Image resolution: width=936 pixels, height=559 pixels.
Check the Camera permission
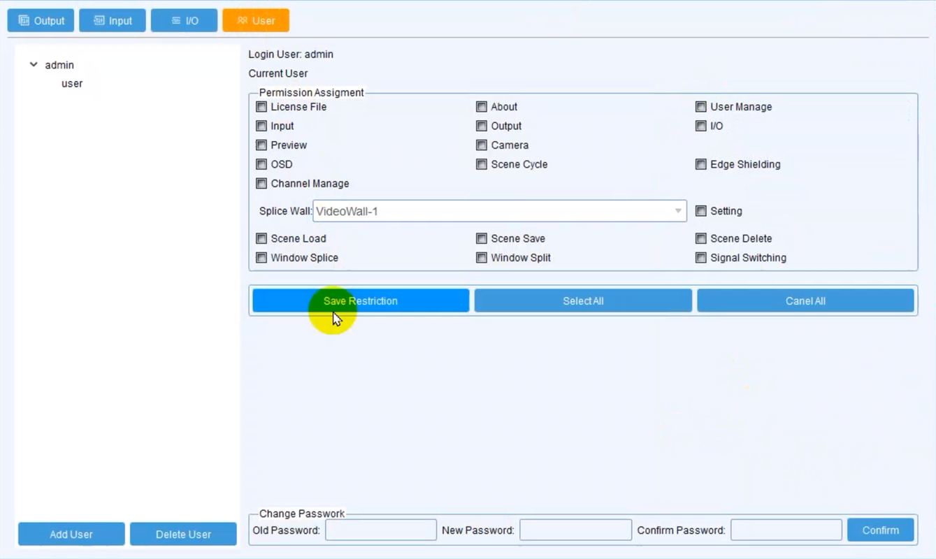click(482, 145)
